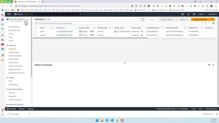This screenshot has width=219, height=123.
Task: Check the ubuntu instance row
Action: point(36,35)
